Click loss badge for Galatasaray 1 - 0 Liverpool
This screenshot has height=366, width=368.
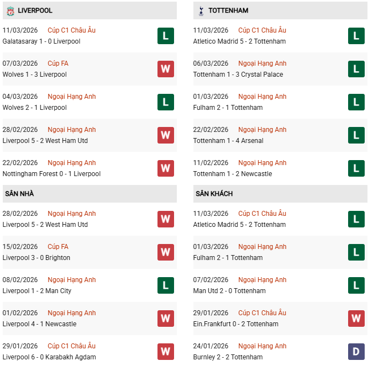click(x=165, y=36)
